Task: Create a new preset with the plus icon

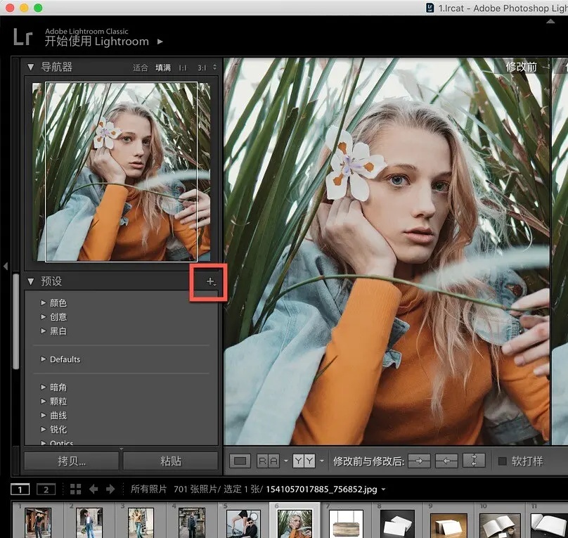Action: point(209,281)
